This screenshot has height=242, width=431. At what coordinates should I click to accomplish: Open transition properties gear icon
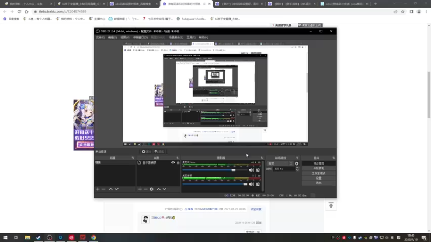(x=297, y=163)
